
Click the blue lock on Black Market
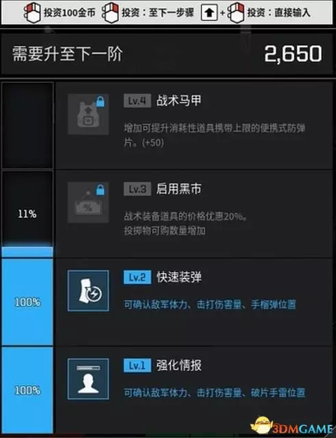[x=100, y=190]
